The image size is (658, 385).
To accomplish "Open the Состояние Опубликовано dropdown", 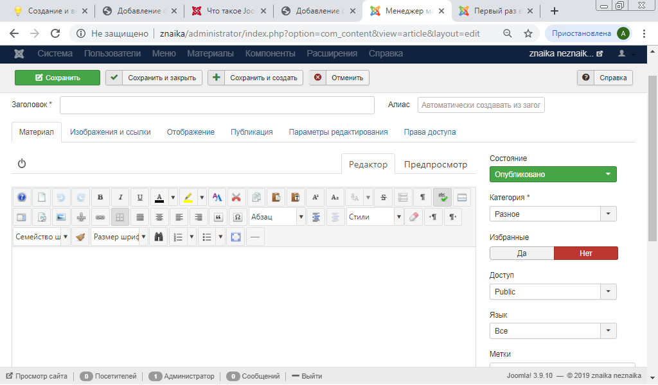I will coord(553,175).
